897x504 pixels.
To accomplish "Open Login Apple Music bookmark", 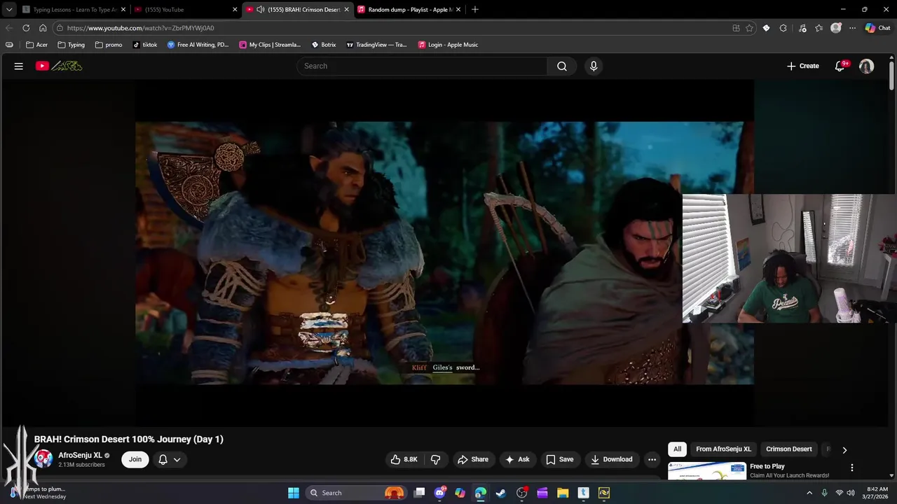I will click(x=448, y=45).
